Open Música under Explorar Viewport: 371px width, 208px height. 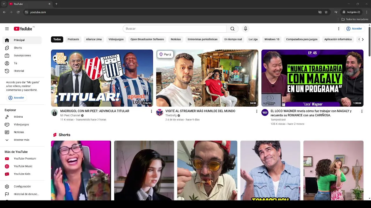[22, 117]
